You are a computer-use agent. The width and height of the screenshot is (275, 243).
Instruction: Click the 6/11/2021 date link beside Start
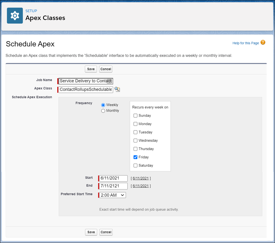coord(141,178)
